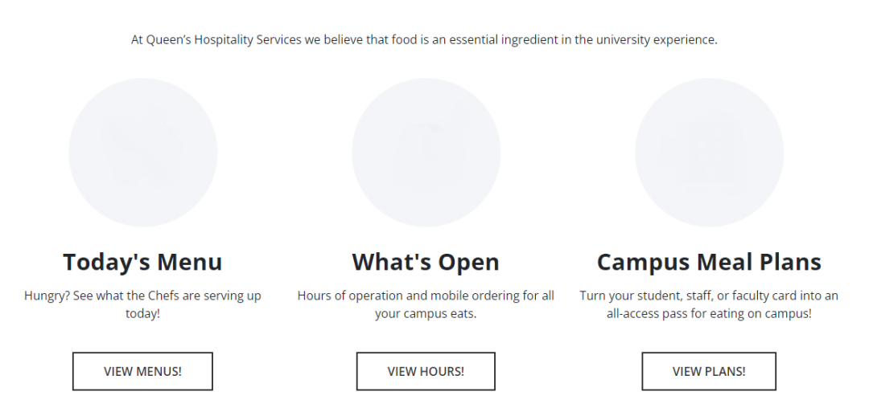This screenshot has width=869, height=416.
Task: Click 'Queen's Hospitality Services' in the top sentence
Action: (224, 39)
